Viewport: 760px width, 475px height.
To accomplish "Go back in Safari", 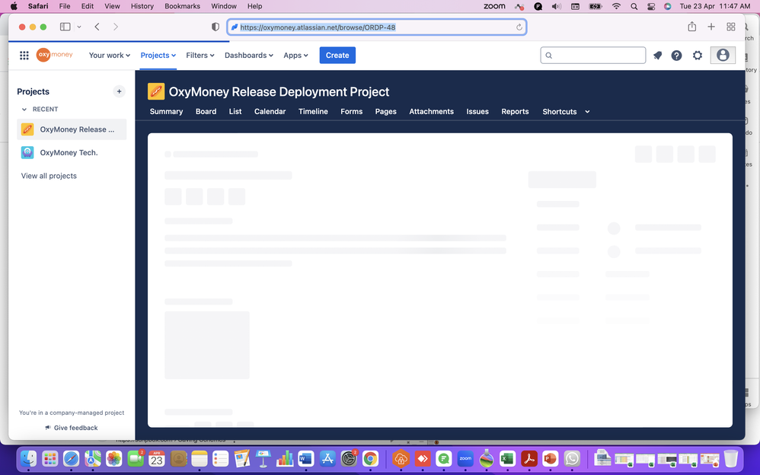I will click(x=97, y=27).
